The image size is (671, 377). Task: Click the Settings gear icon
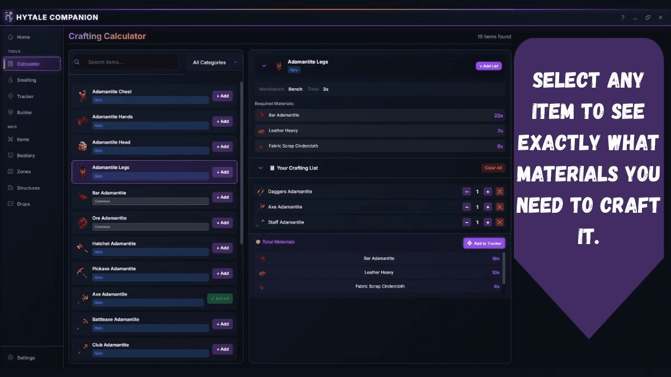point(11,358)
